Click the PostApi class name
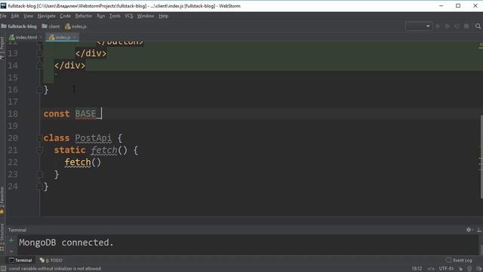 click(x=94, y=138)
